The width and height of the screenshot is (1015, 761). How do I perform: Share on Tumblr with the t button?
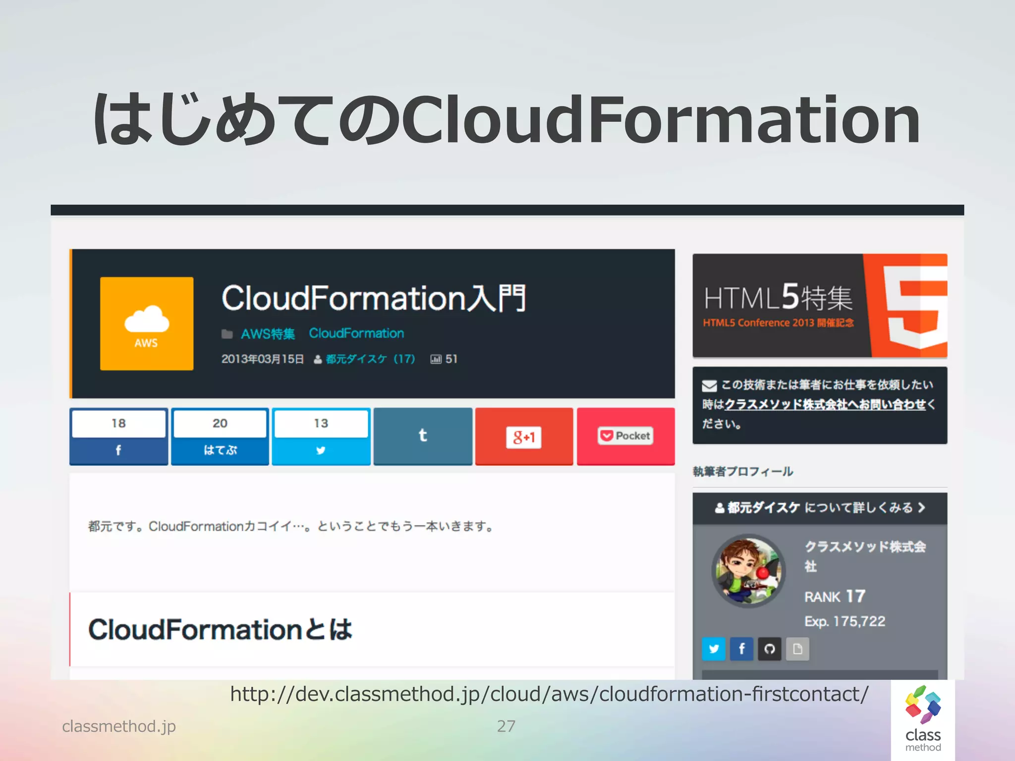pos(423,436)
